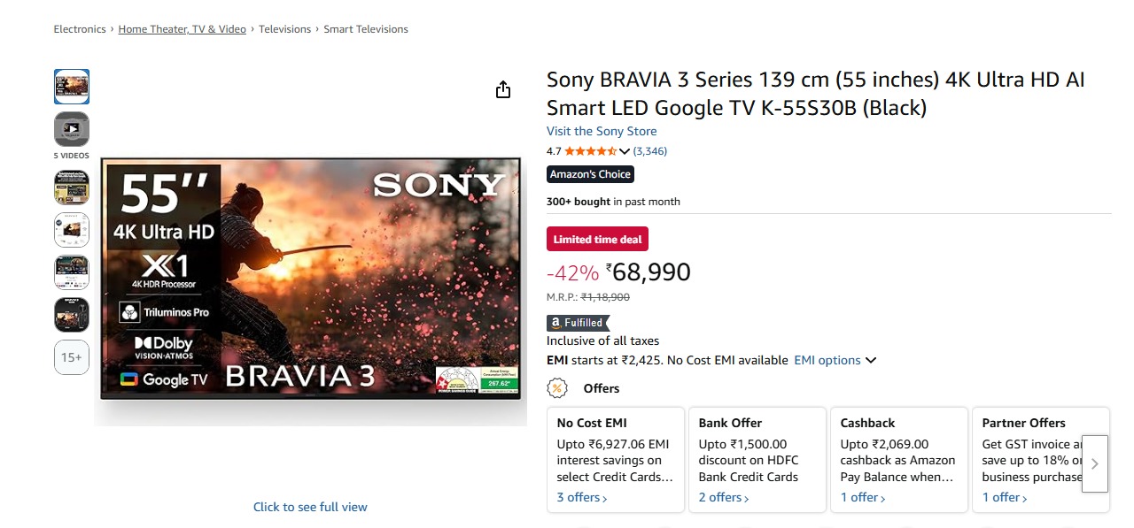1134x528 pixels.
Task: Show the 15+ more images thumbnail
Action: click(72, 357)
